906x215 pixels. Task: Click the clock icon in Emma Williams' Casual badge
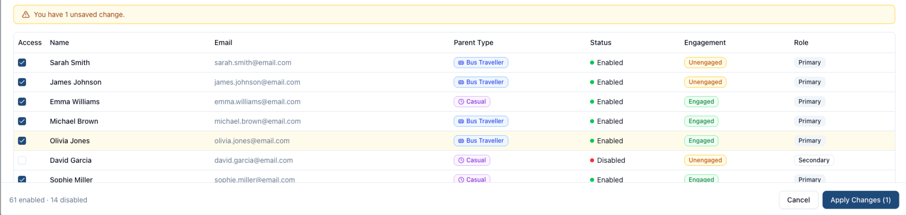pos(461,102)
